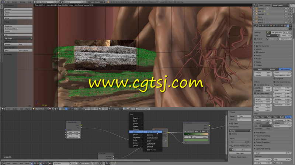Toggle the Clamp checkbox in node panel
This screenshot has width=295, height=165.
point(230,134)
